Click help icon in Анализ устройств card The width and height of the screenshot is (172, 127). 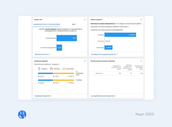point(141,20)
